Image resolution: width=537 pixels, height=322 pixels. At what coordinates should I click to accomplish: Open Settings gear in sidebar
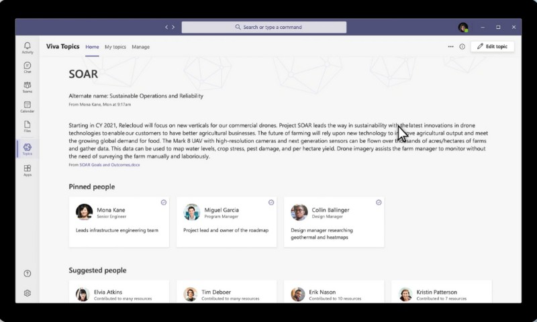pos(28,293)
